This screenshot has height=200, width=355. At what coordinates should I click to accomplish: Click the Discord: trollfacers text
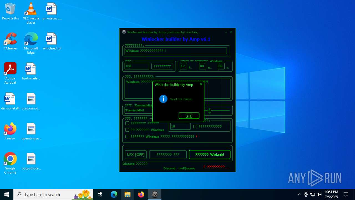(179, 168)
